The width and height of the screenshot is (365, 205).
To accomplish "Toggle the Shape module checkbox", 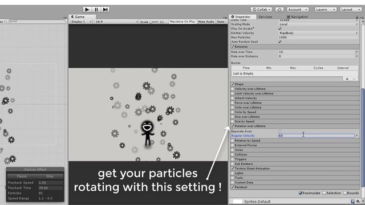I will tap(233, 84).
